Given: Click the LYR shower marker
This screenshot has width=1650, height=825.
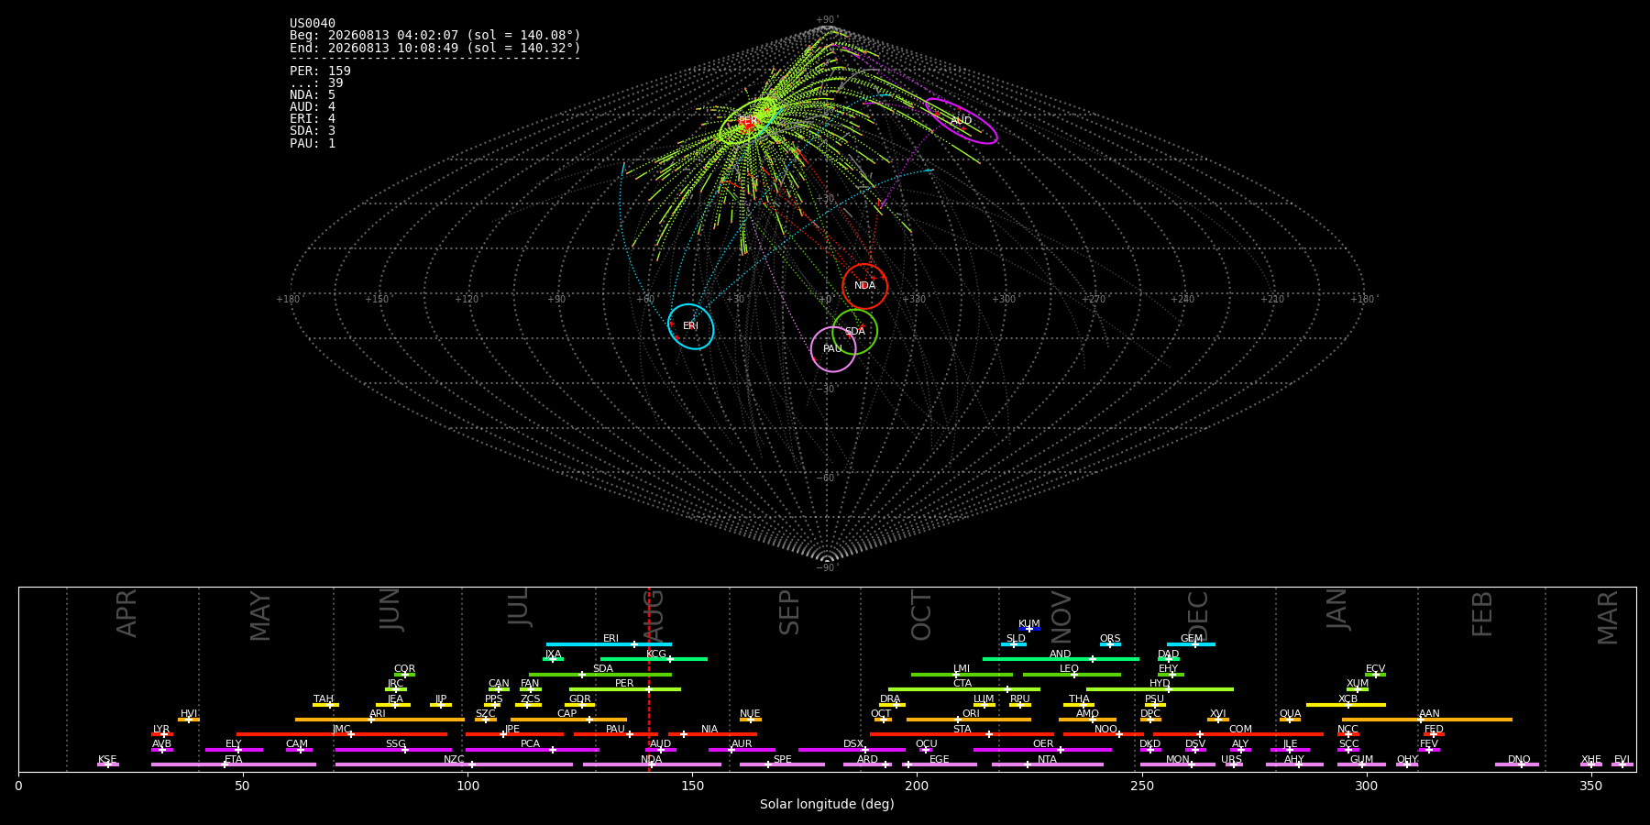Looking at the screenshot, I should 162,734.
